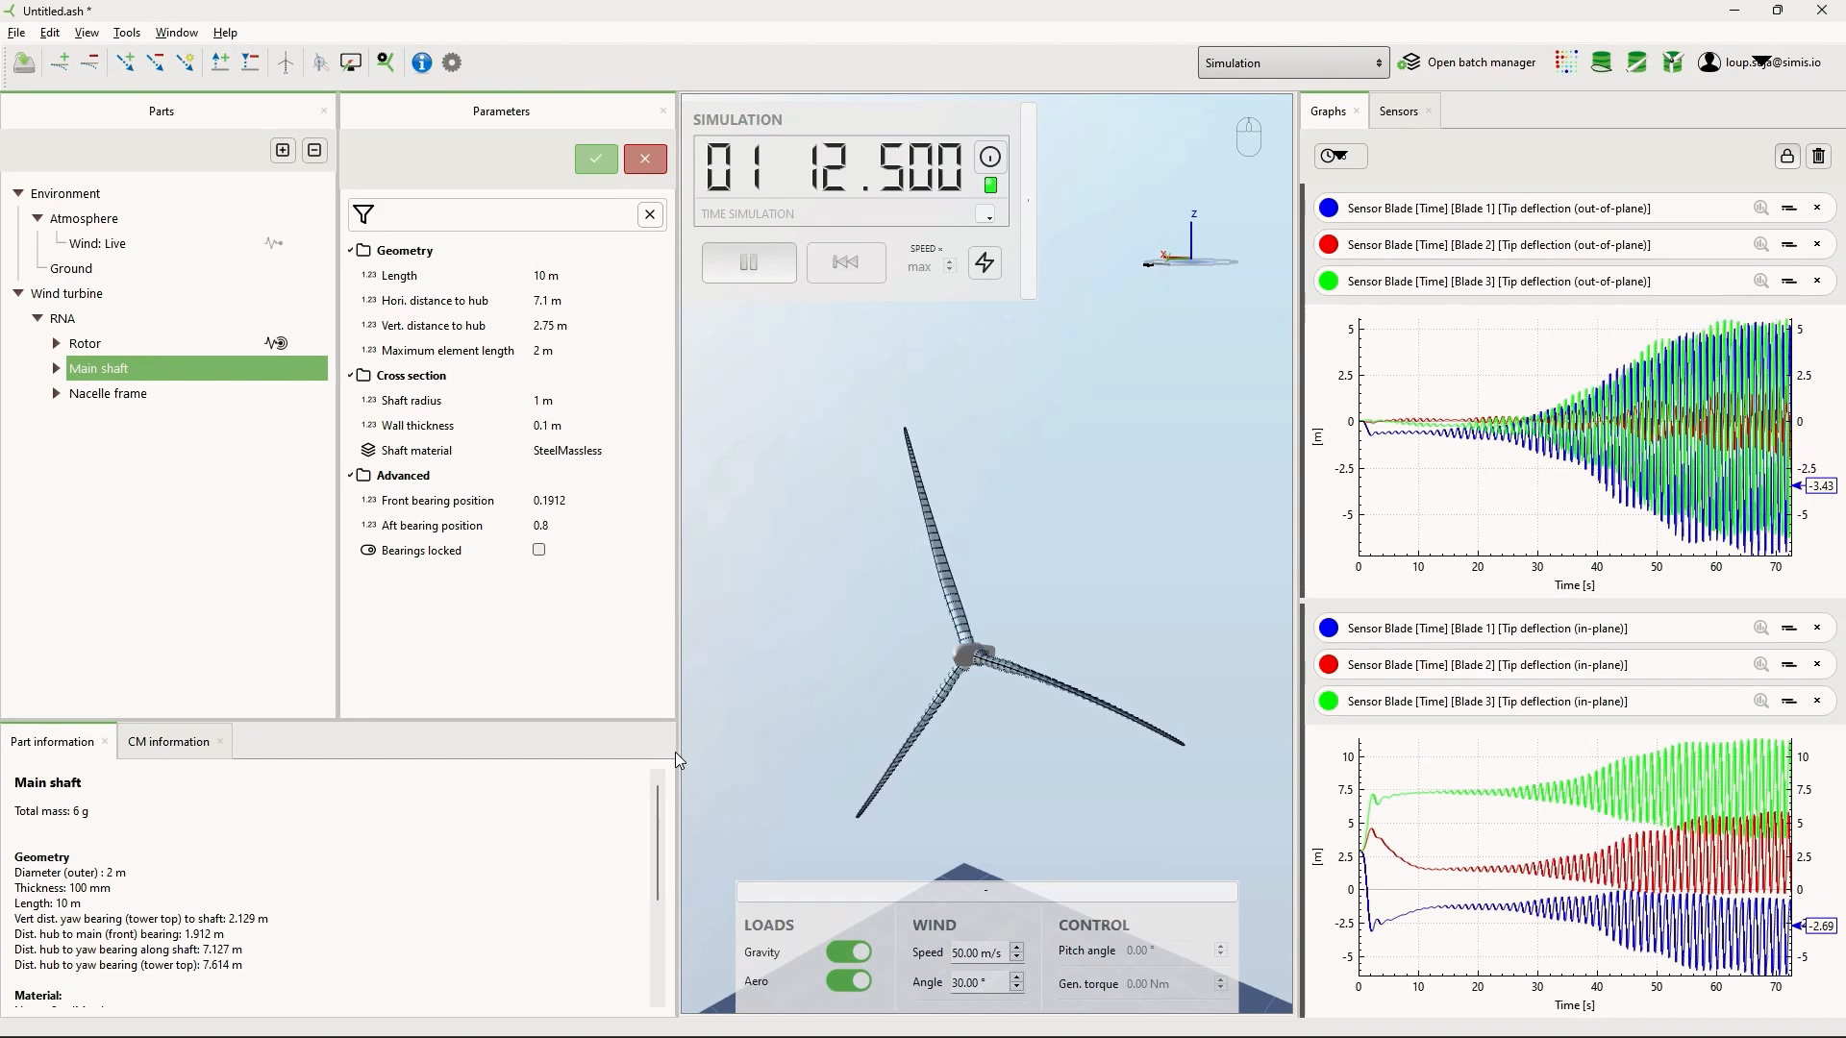This screenshot has height=1038, width=1846.
Task: Click the Open batch manager button
Action: pyautogui.click(x=1467, y=62)
